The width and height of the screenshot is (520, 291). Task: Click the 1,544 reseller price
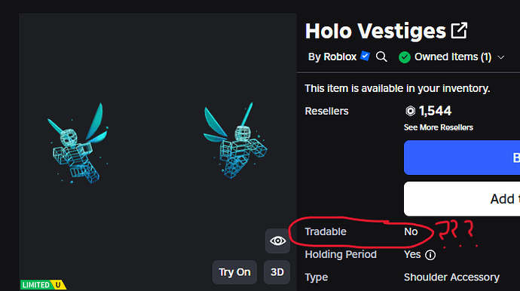pos(435,111)
